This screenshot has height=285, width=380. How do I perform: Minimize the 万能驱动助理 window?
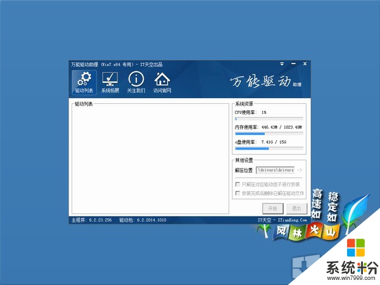coord(293,64)
